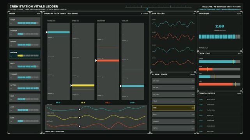Select the LINK card in Index

25,119
